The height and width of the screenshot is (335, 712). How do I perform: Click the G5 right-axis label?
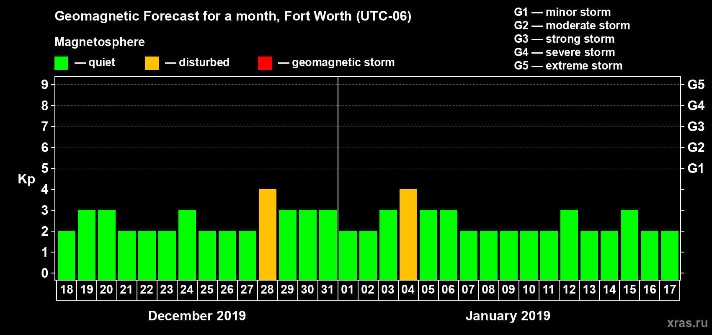(x=696, y=85)
